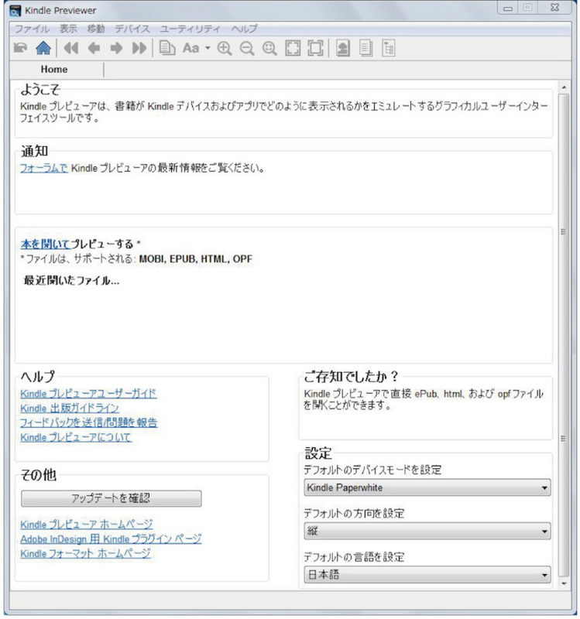Click the vertical scrollbar down arrow

(564, 583)
